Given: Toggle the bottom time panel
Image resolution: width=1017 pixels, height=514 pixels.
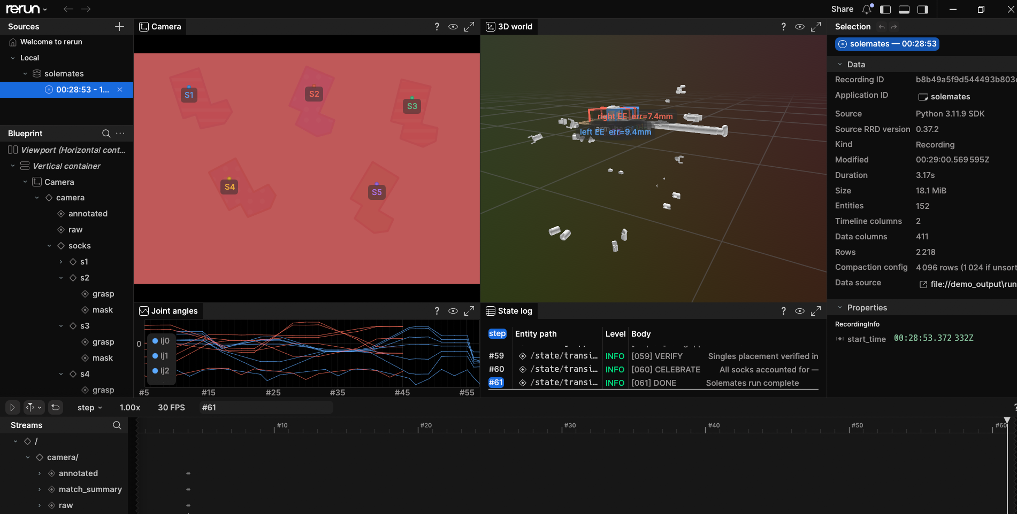Looking at the screenshot, I should pyautogui.click(x=904, y=9).
